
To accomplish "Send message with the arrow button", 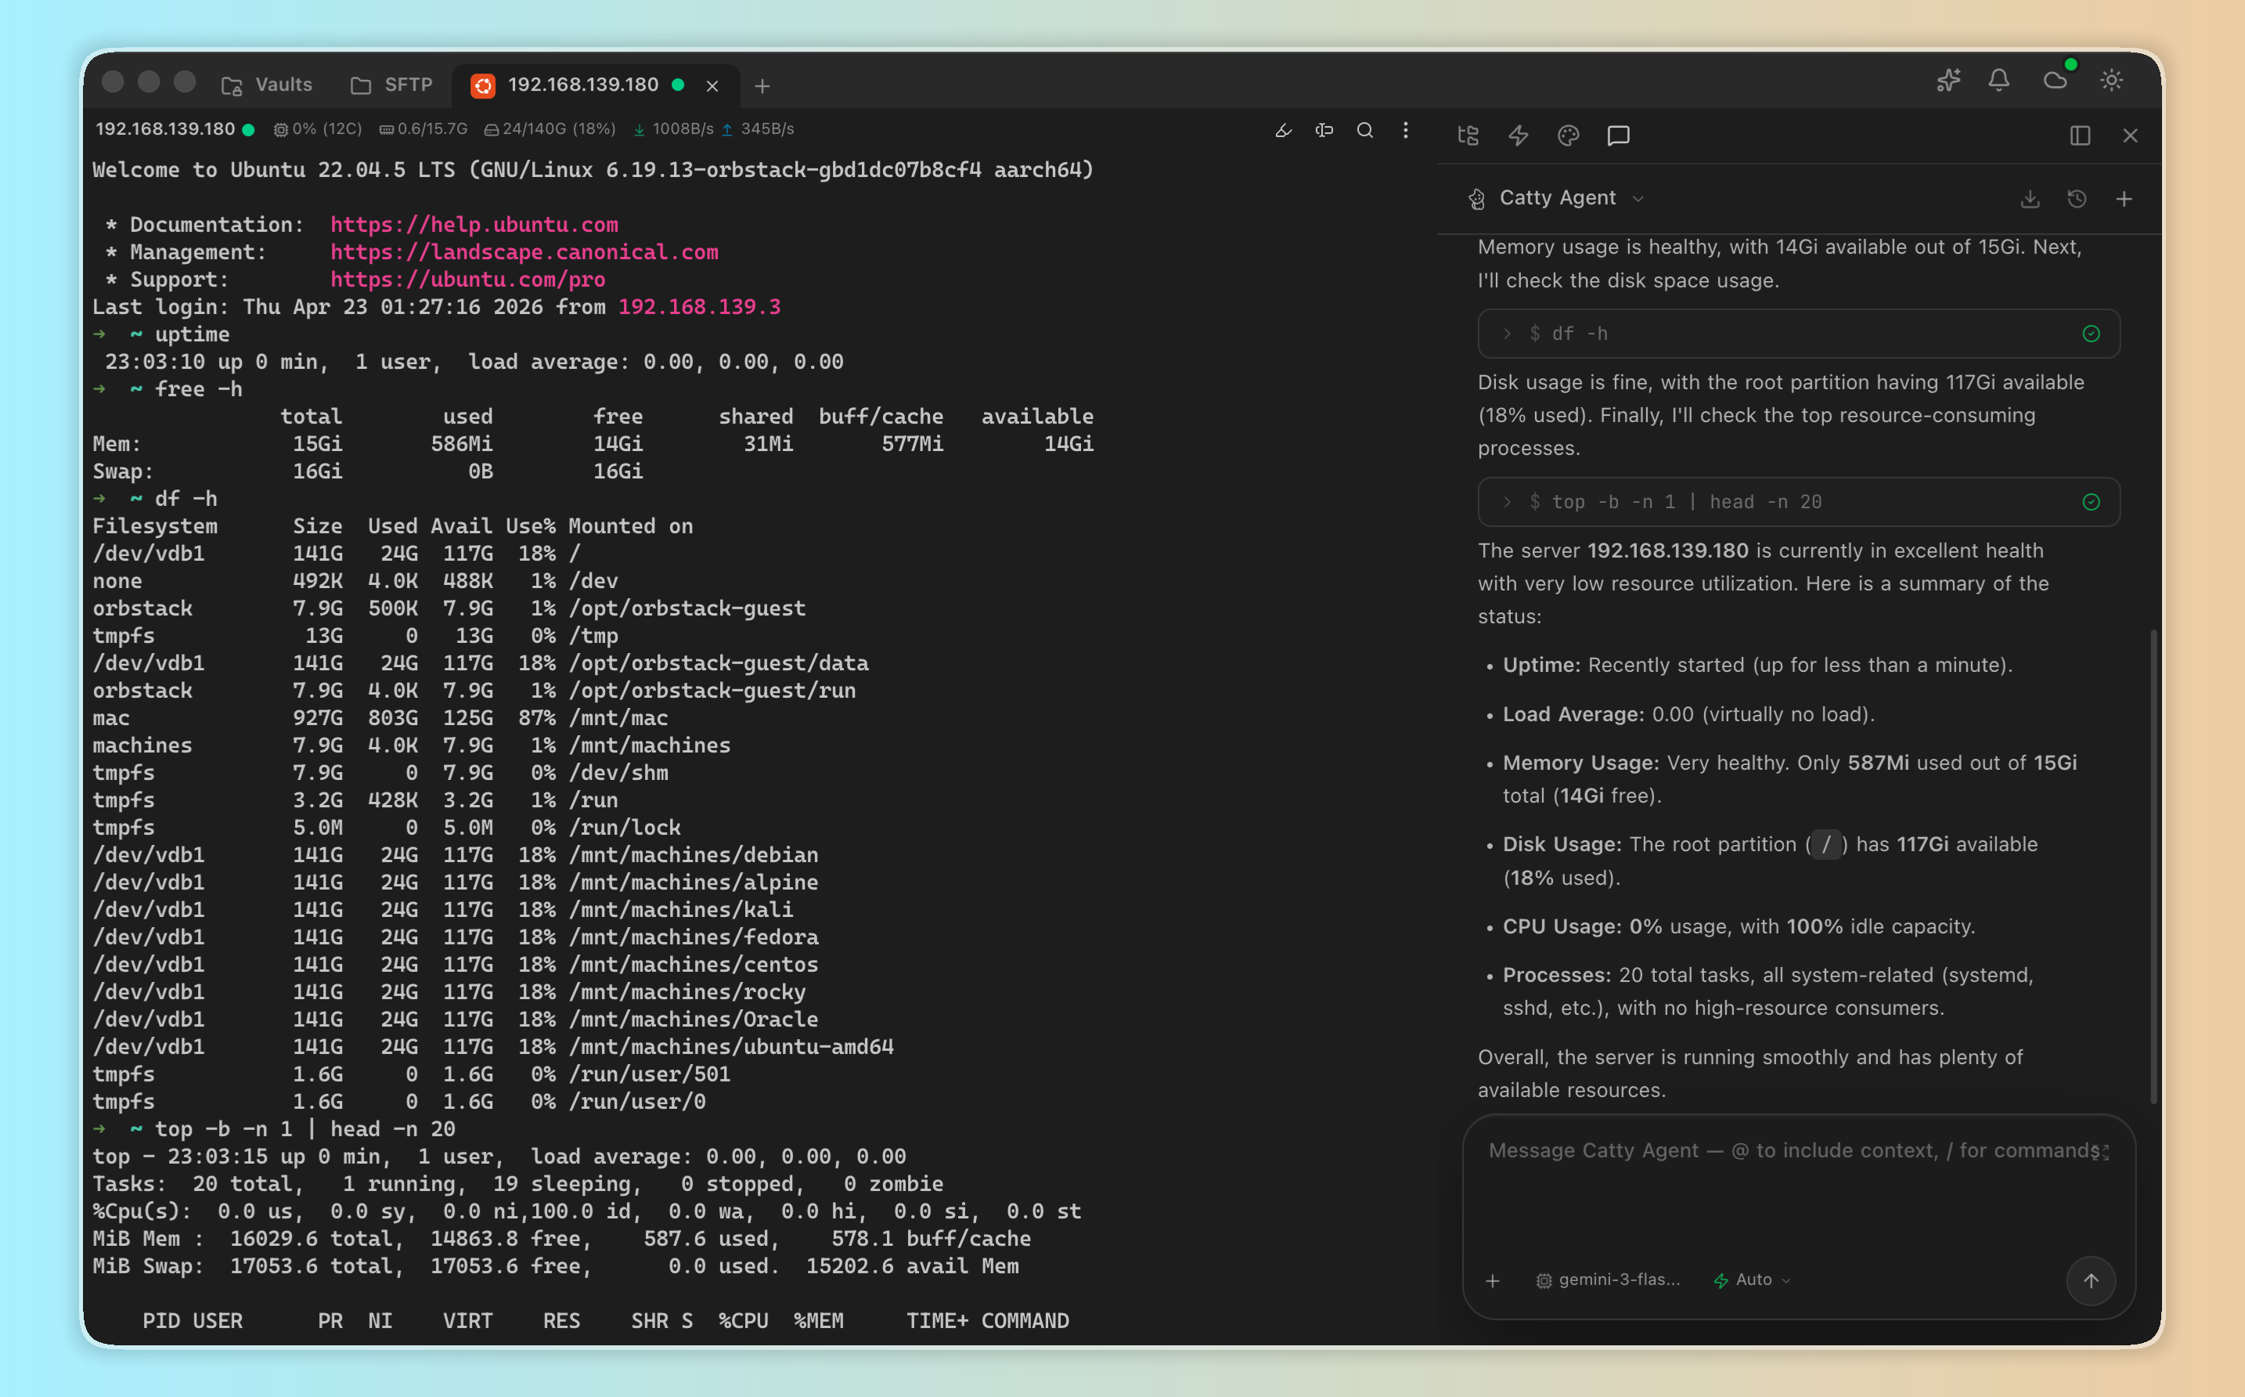I will (2090, 1280).
